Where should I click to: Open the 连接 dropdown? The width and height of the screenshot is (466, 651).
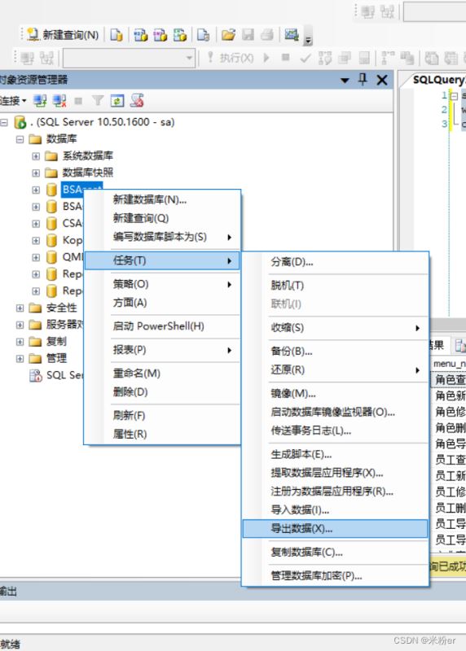click(13, 100)
